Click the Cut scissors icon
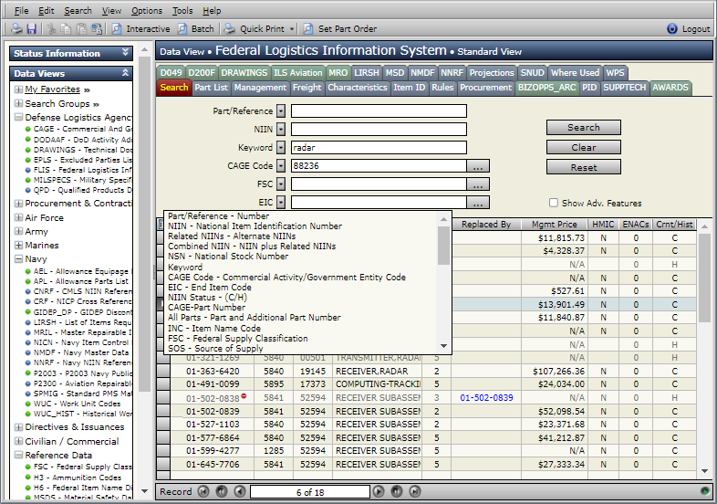The image size is (717, 504). (x=52, y=29)
